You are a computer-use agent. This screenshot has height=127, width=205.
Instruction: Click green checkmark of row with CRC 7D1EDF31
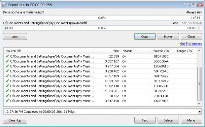coord(7,96)
